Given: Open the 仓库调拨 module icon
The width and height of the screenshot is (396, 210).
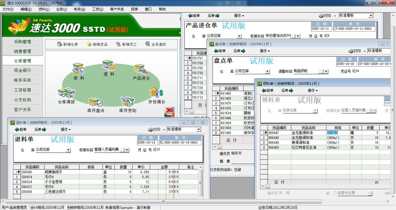Looking at the screenshot, I should pyautogui.click(x=67, y=93).
